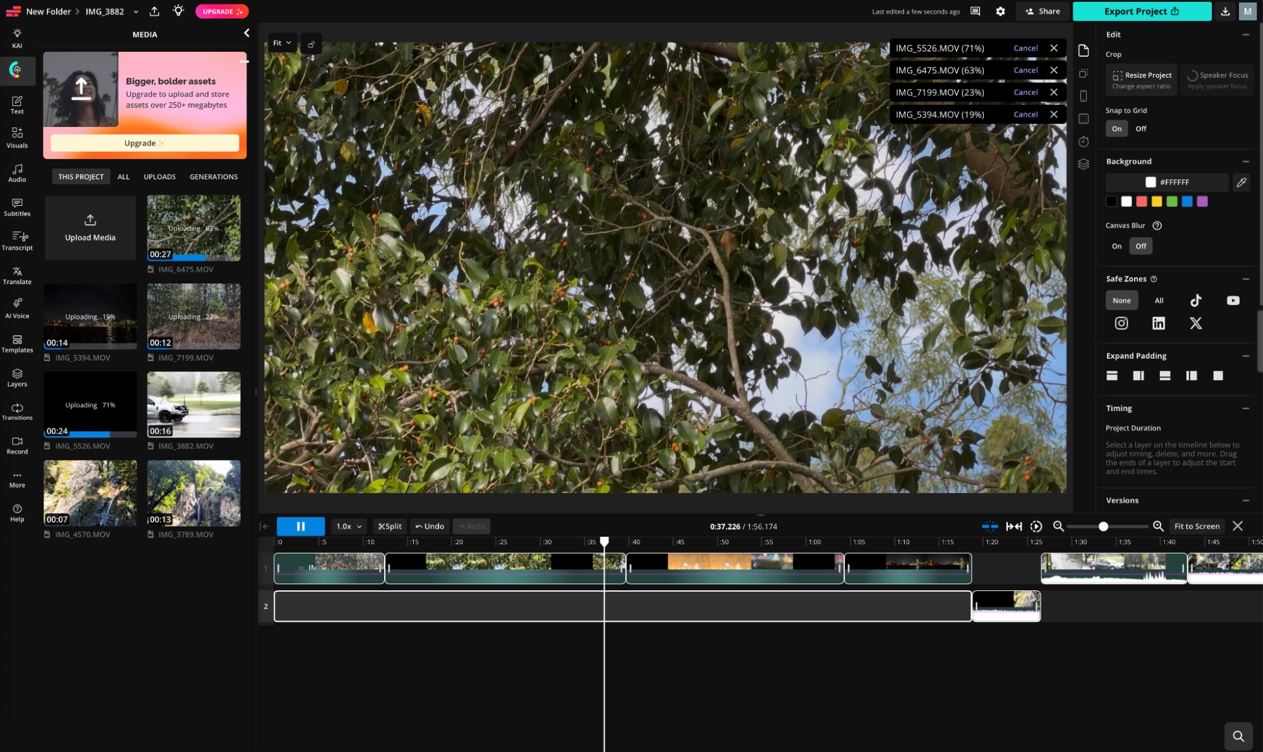The height and width of the screenshot is (752, 1263).
Task: Open the Layers panel in sidebar
Action: (17, 378)
